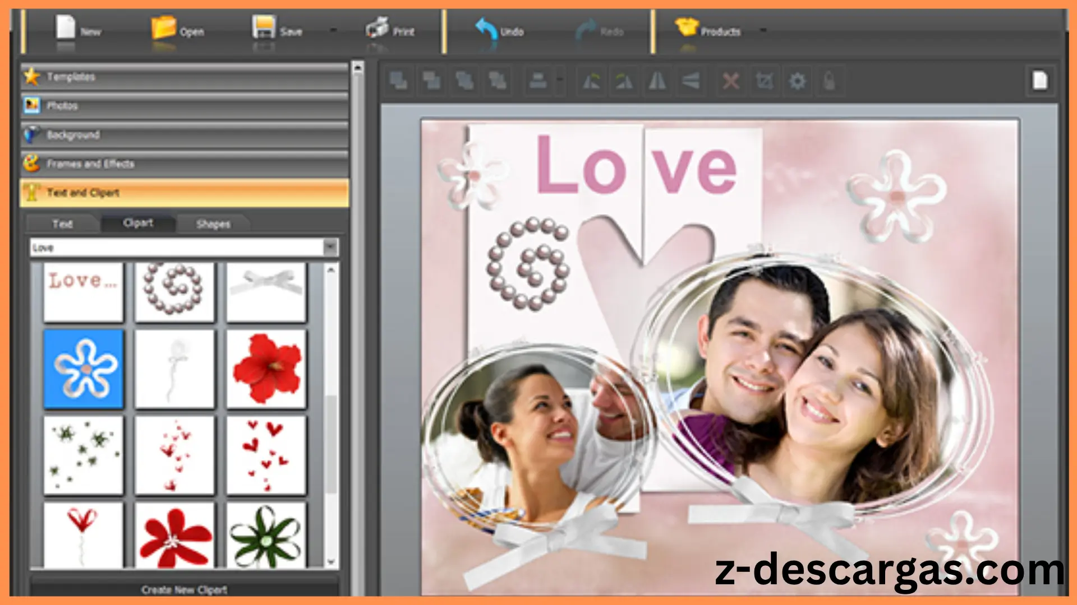Select the falling red petals clipart
The image size is (1077, 605).
(174, 455)
